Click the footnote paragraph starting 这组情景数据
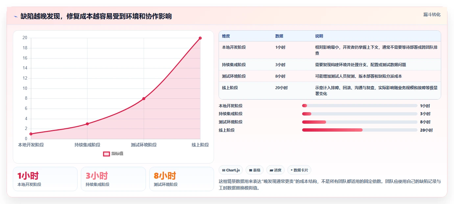 [x=330, y=185]
